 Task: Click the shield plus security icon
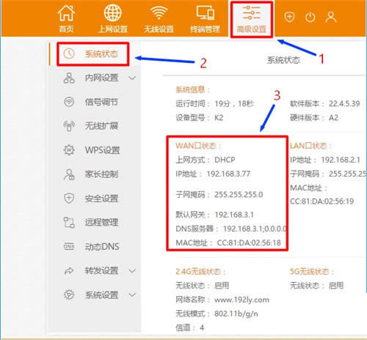[289, 17]
